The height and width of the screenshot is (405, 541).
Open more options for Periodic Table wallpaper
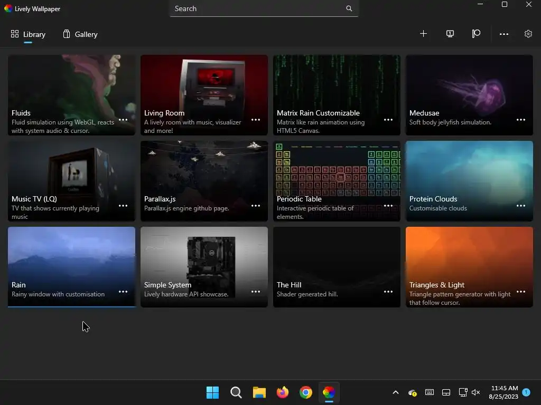[388, 206]
